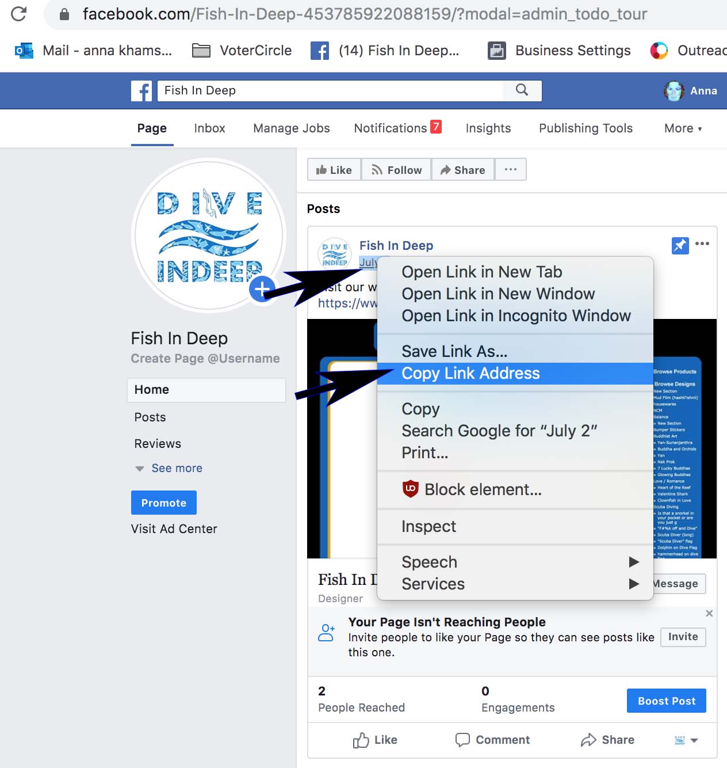Click Share below the post
The width and height of the screenshot is (727, 768).
(607, 740)
